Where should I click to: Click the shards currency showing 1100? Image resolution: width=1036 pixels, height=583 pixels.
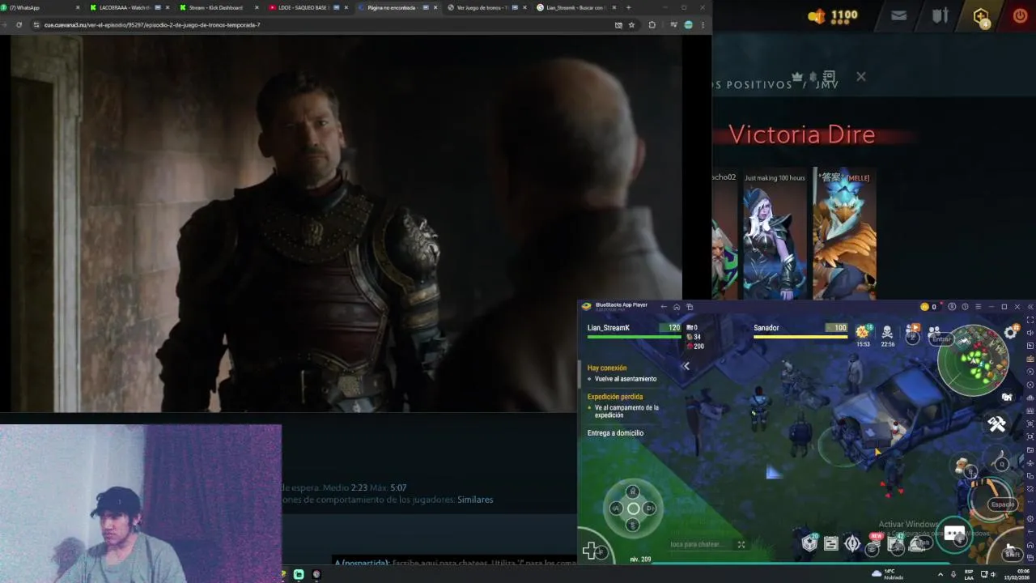[x=833, y=15]
